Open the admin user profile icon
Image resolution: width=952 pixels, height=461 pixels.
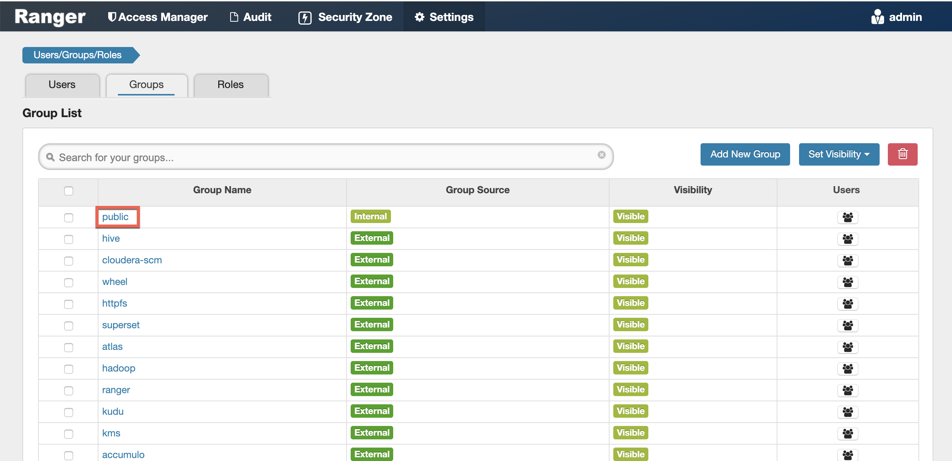[877, 17]
